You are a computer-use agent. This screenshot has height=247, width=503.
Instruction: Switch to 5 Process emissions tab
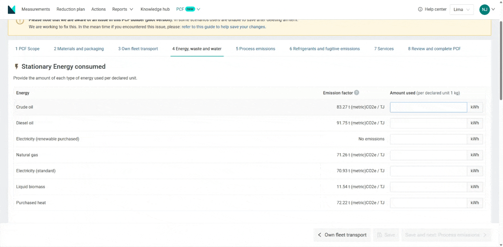255,49
